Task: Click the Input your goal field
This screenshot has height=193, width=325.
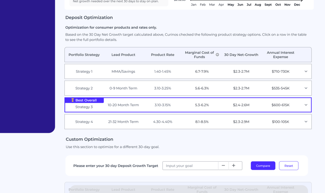Action: click(x=190, y=165)
